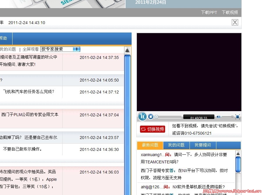Switch to 我要提问 tab
Screen dimensions: 267x195
pos(203,145)
